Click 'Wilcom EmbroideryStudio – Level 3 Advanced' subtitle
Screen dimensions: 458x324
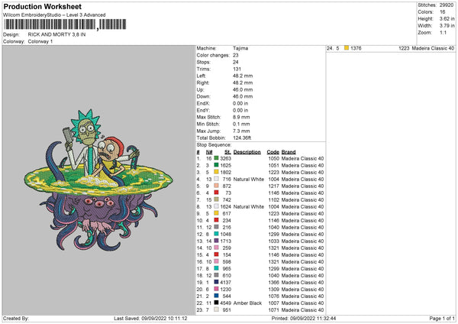pos(54,15)
